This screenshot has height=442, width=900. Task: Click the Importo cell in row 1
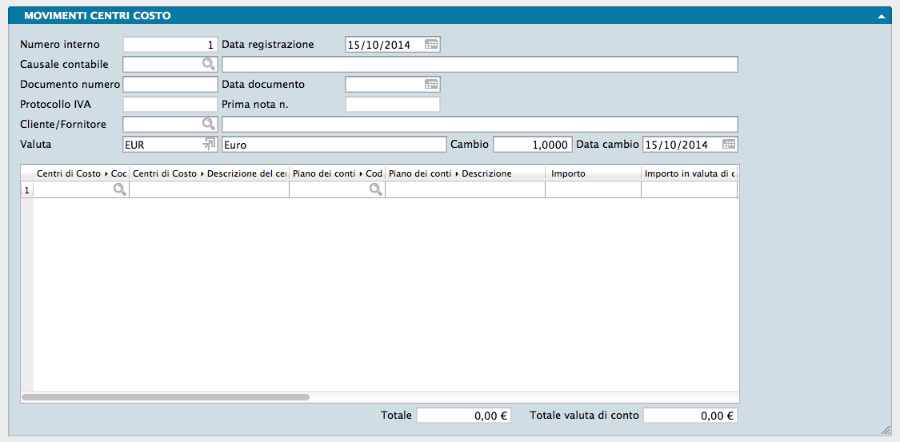[x=592, y=189]
